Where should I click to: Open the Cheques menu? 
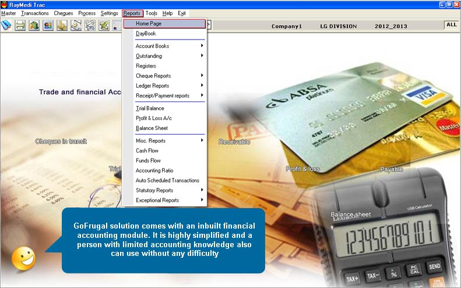63,13
